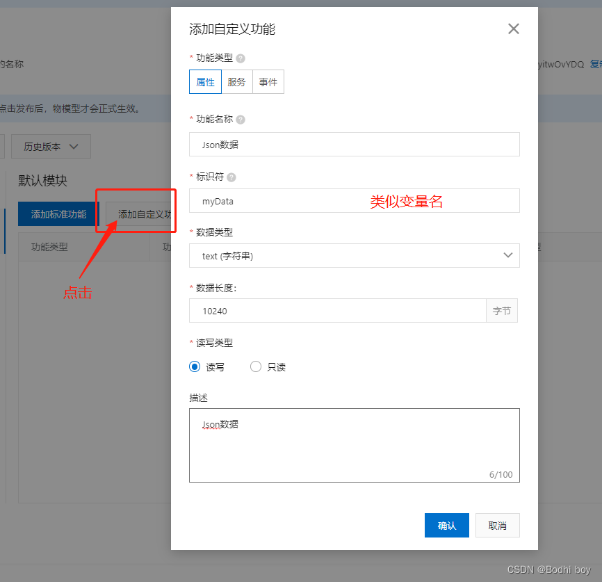Click the 默认模块 heading in background page
The image size is (602, 582).
[42, 181]
